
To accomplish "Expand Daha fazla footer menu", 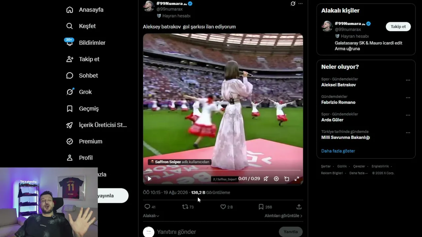I will click(x=359, y=173).
